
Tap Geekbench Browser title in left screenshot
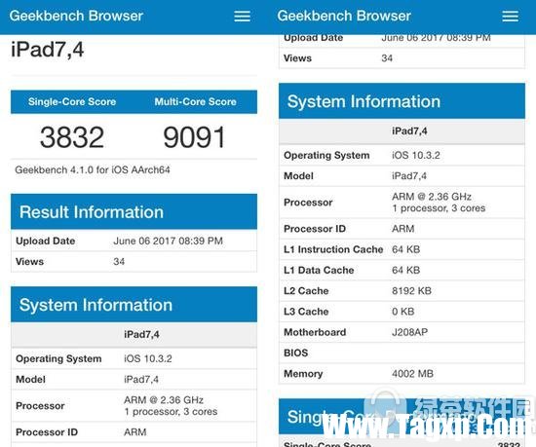[76, 16]
